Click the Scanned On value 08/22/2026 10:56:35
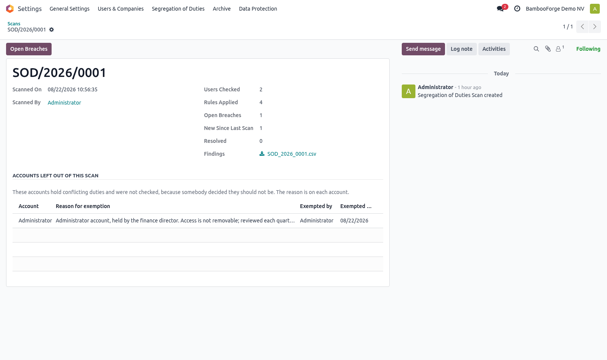 coord(72,89)
